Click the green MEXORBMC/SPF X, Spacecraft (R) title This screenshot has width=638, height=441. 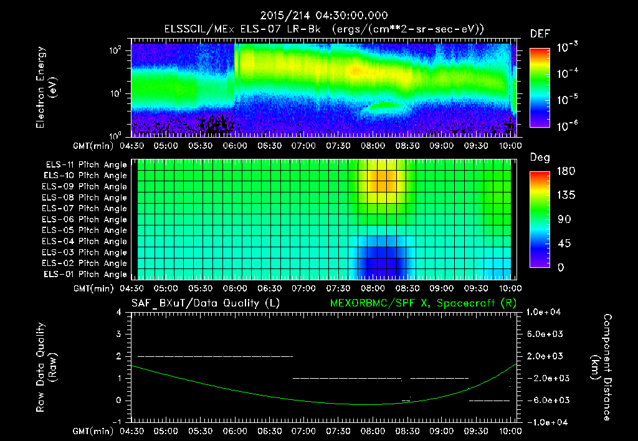coord(423,303)
